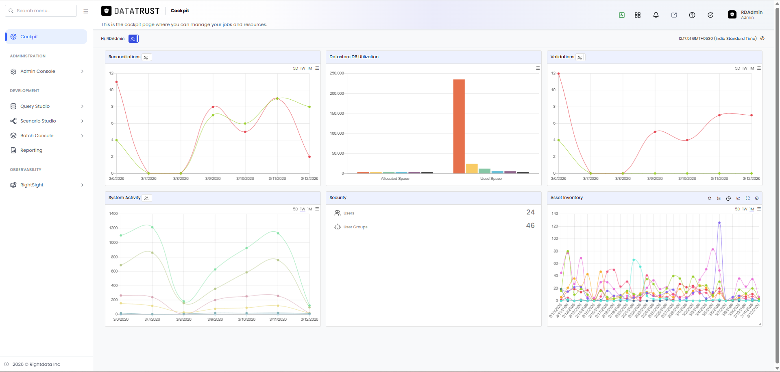Viewport: 780px width, 372px height.
Task: Open System Activity chart hamburger menu
Action: click(x=317, y=209)
